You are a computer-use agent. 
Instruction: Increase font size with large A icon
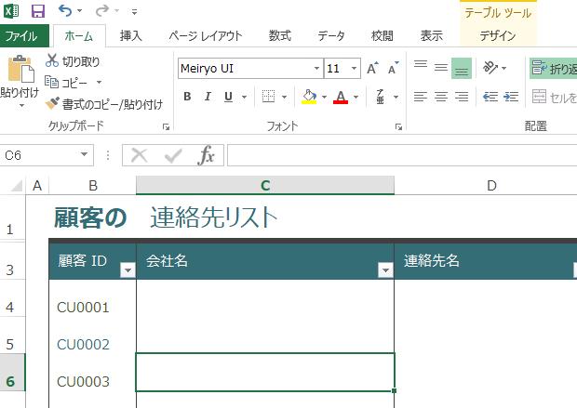click(372, 69)
